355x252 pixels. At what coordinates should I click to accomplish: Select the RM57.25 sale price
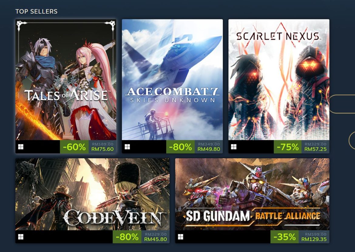pos(315,149)
